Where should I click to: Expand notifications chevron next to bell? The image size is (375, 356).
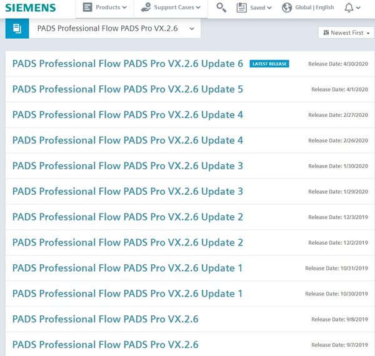click(x=358, y=8)
